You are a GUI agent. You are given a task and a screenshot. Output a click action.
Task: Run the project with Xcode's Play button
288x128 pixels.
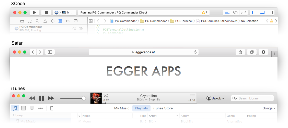35,12
